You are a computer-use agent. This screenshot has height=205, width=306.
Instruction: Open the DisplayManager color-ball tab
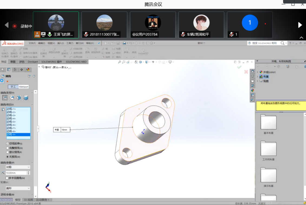28,70
